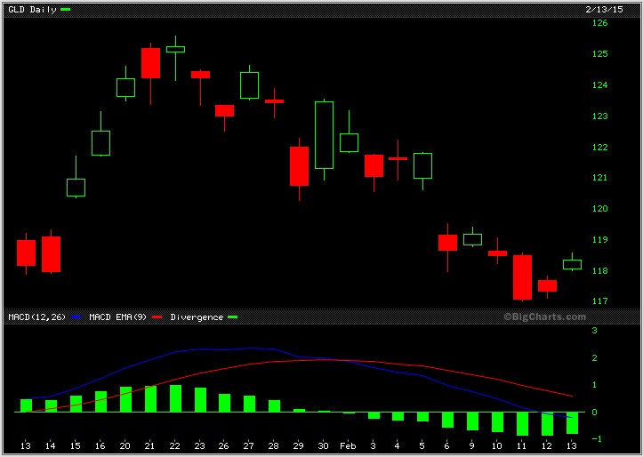The image size is (643, 457).
Task: Click the Feb label on the date axis
Action: coord(349,445)
